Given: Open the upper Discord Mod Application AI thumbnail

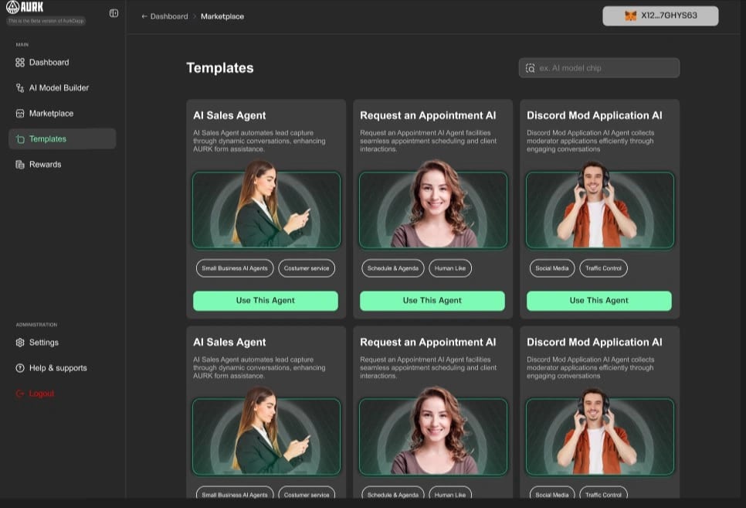Looking at the screenshot, I should 600,205.
